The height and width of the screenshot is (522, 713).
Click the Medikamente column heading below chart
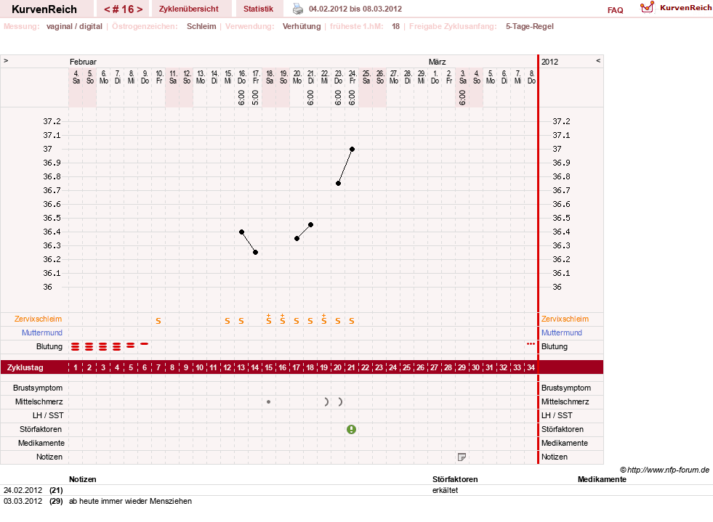[x=602, y=479]
